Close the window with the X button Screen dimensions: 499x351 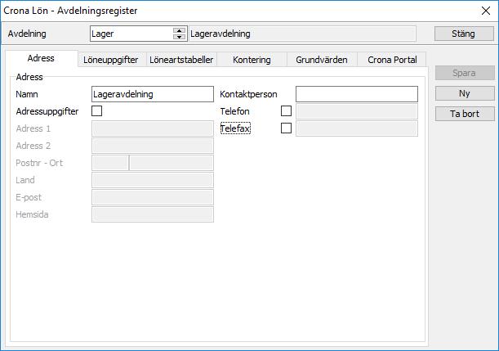(x=486, y=11)
